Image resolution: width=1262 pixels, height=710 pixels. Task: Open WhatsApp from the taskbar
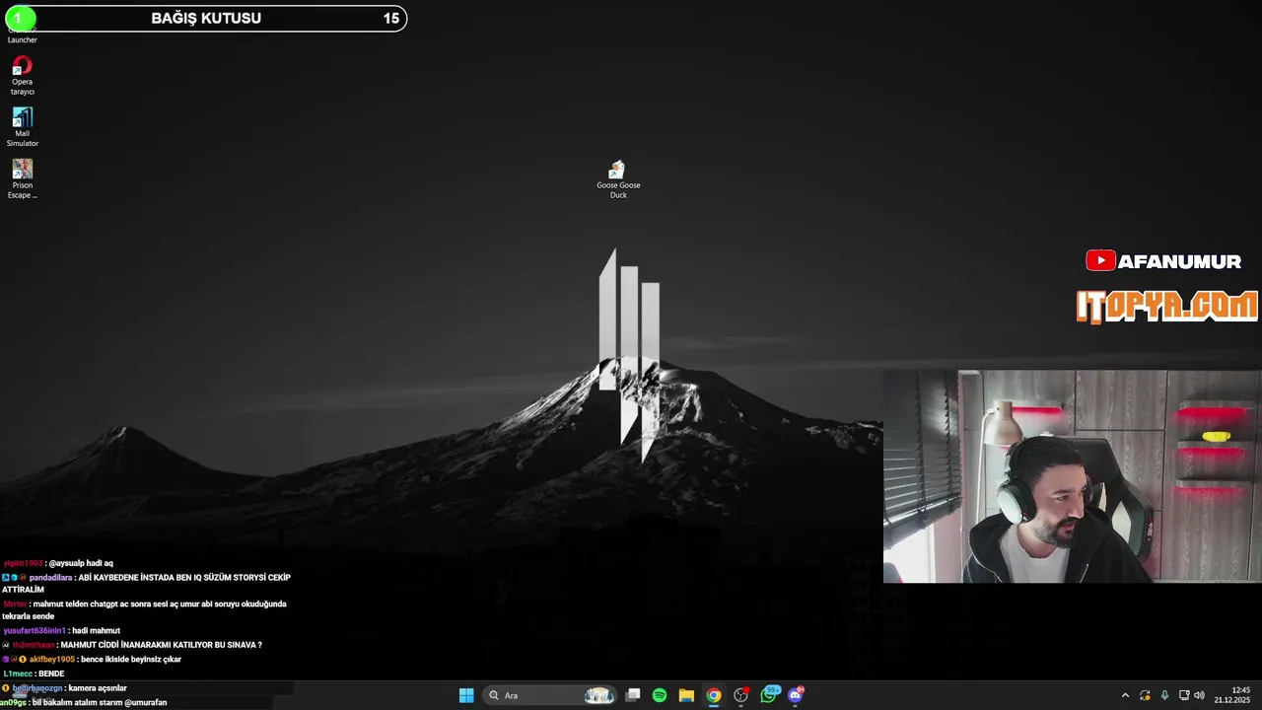769,695
